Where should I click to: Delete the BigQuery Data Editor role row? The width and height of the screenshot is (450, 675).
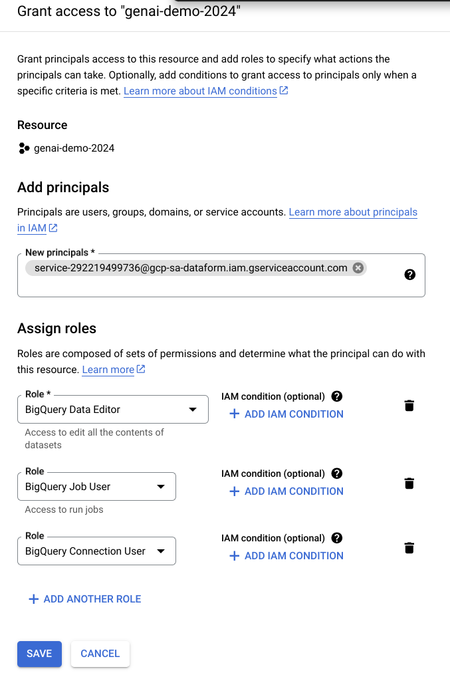click(409, 406)
